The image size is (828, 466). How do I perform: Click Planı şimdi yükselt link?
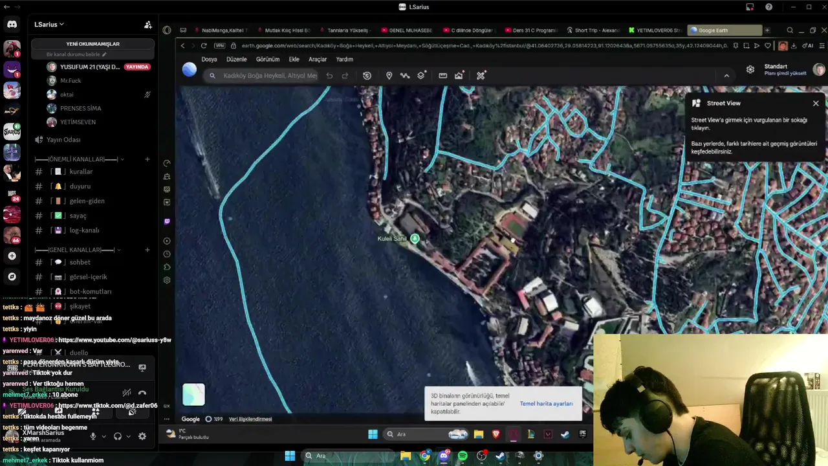[785, 73]
